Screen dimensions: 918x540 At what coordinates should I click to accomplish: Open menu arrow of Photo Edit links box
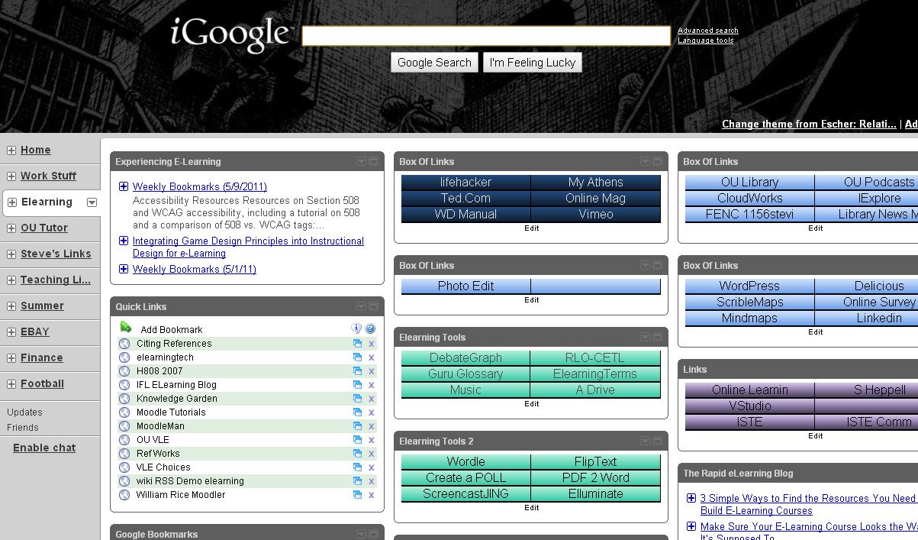pyautogui.click(x=645, y=266)
